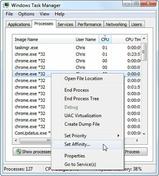Sort by User Name column header

coord(86,39)
